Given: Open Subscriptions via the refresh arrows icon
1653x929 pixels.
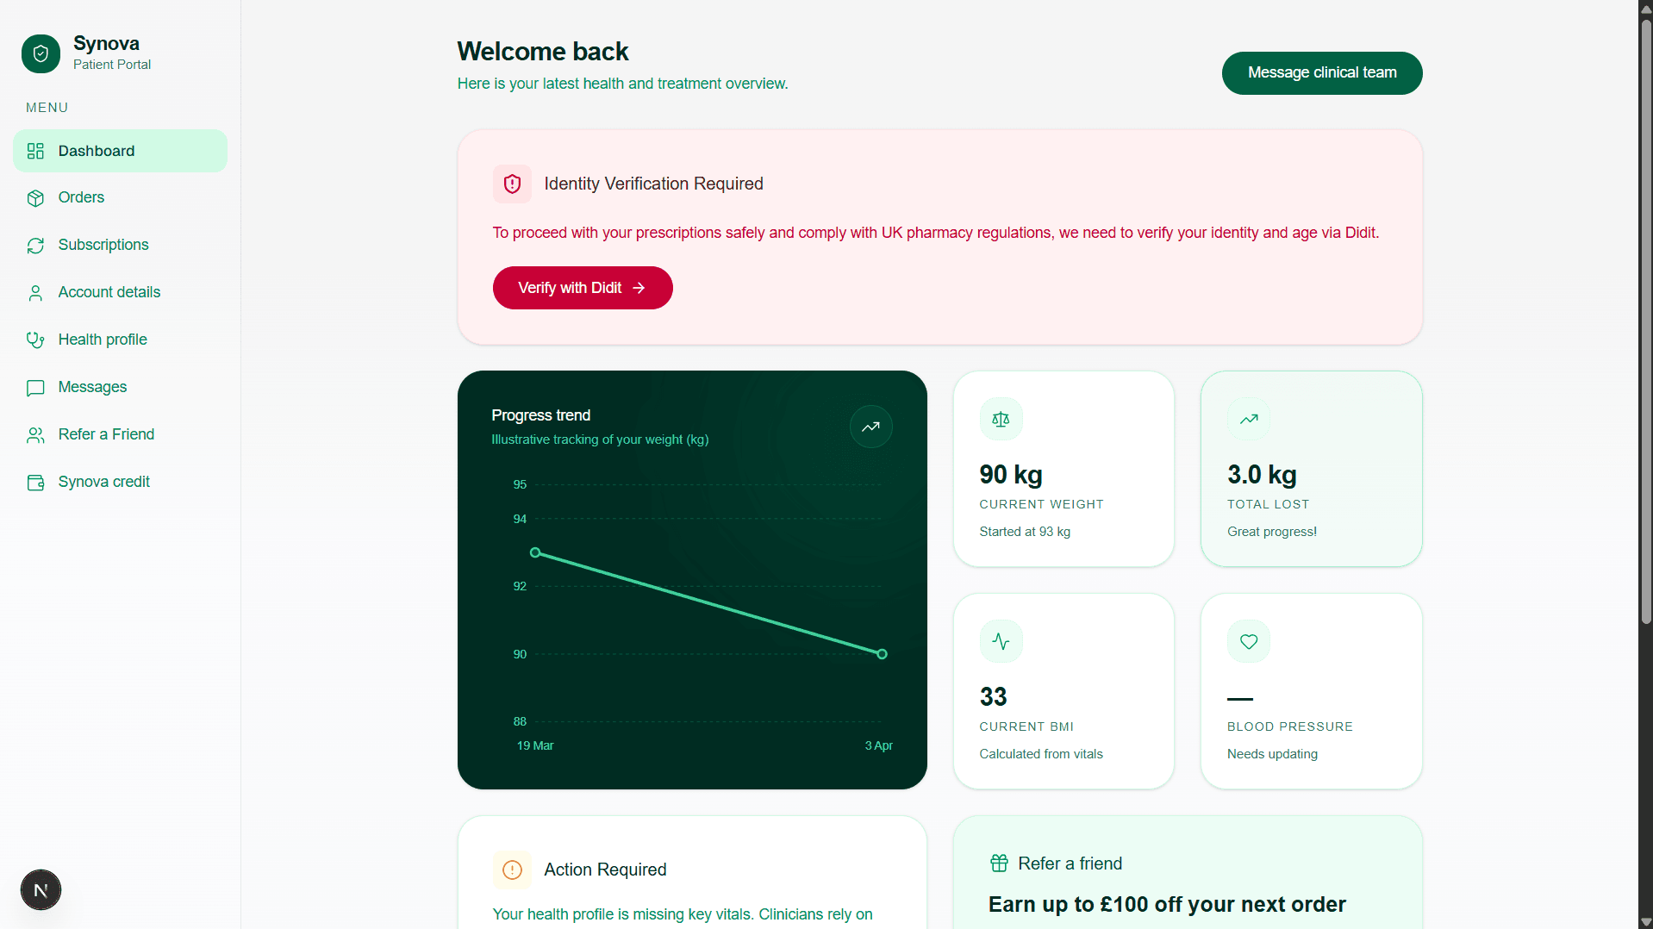Looking at the screenshot, I should (35, 246).
